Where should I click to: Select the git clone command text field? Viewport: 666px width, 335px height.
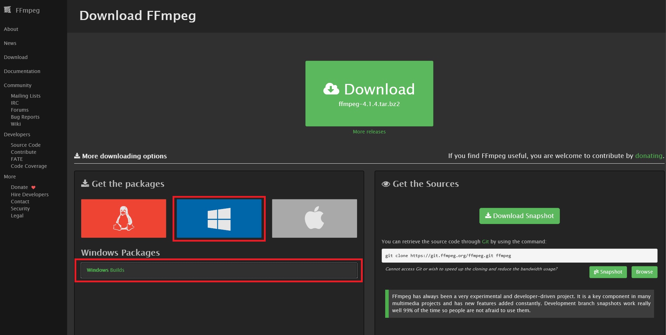(519, 256)
